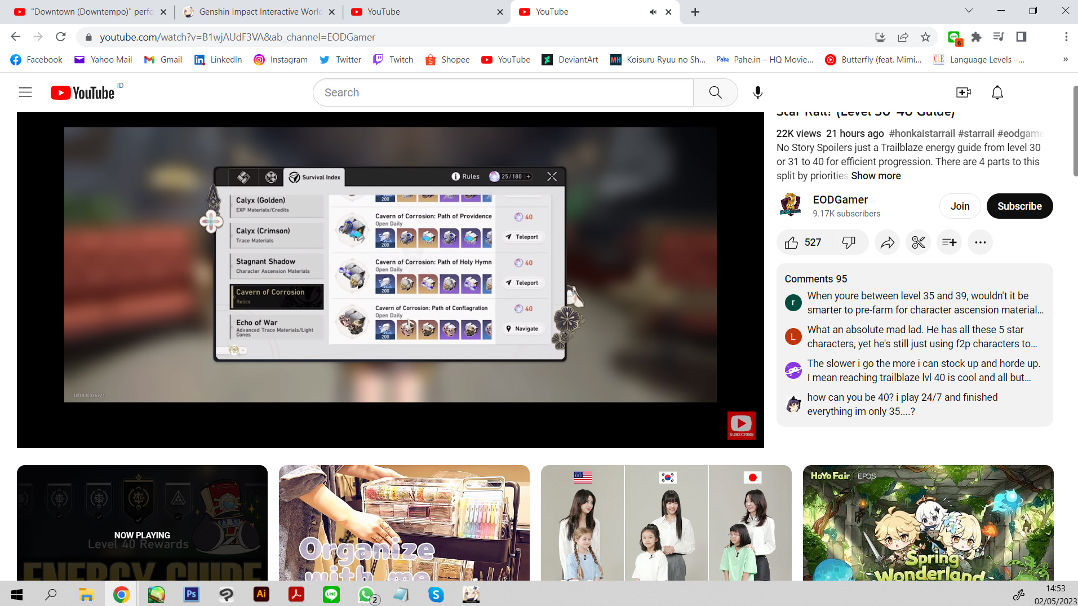The height and width of the screenshot is (606, 1078).
Task: Go back in browser history
Action: click(15, 37)
